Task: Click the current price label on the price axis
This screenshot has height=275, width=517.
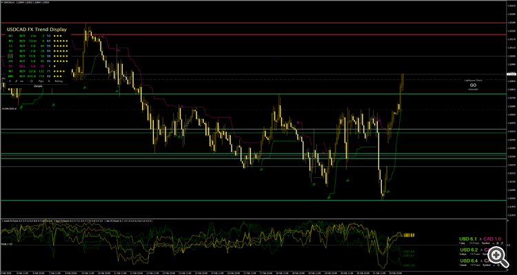Action: coord(511,74)
